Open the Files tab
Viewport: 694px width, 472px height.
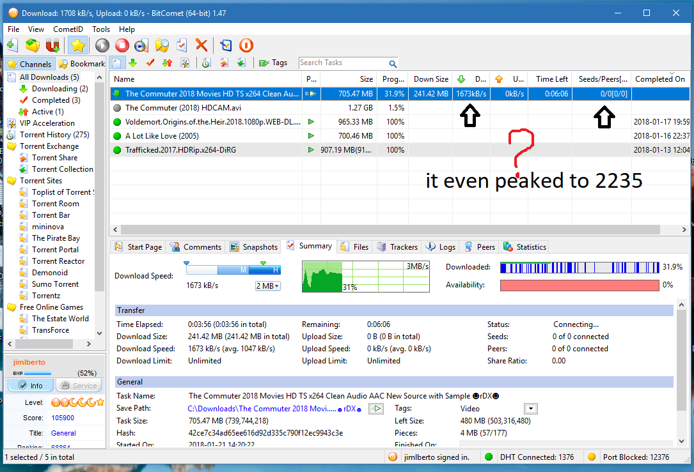pyautogui.click(x=354, y=247)
